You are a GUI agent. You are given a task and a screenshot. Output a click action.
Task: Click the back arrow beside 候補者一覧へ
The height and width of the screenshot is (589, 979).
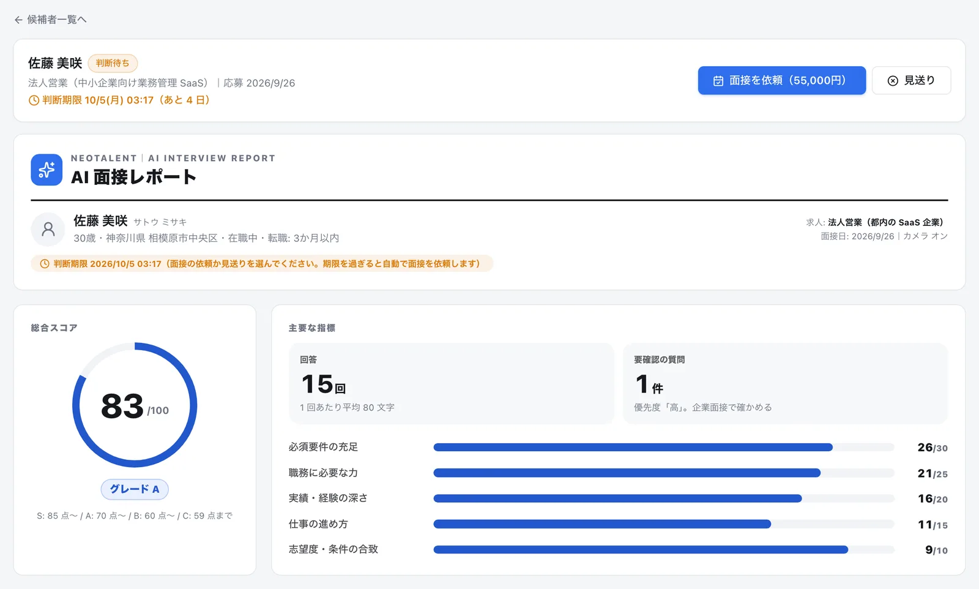[18, 20]
